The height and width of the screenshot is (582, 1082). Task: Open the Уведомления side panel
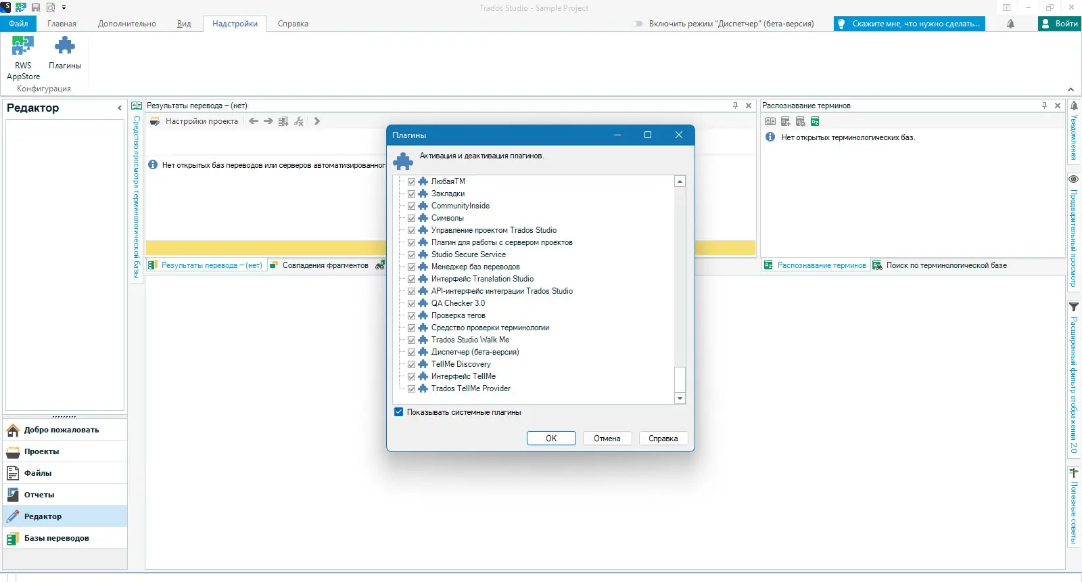pos(1074,131)
